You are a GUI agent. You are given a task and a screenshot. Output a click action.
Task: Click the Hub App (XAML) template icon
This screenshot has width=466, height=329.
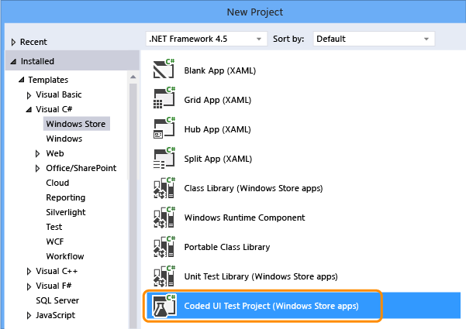click(x=164, y=128)
